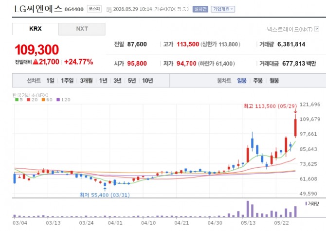Click the 05/13 date axis label

[x=248, y=223]
